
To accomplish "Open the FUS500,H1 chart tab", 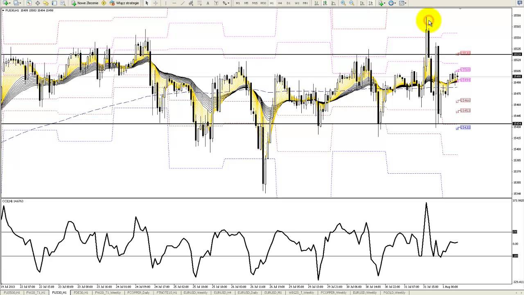I will click(x=12, y=293).
